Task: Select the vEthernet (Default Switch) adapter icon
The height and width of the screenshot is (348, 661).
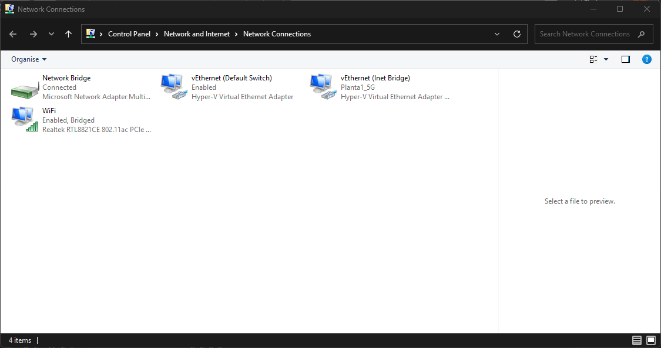Action: tap(174, 87)
